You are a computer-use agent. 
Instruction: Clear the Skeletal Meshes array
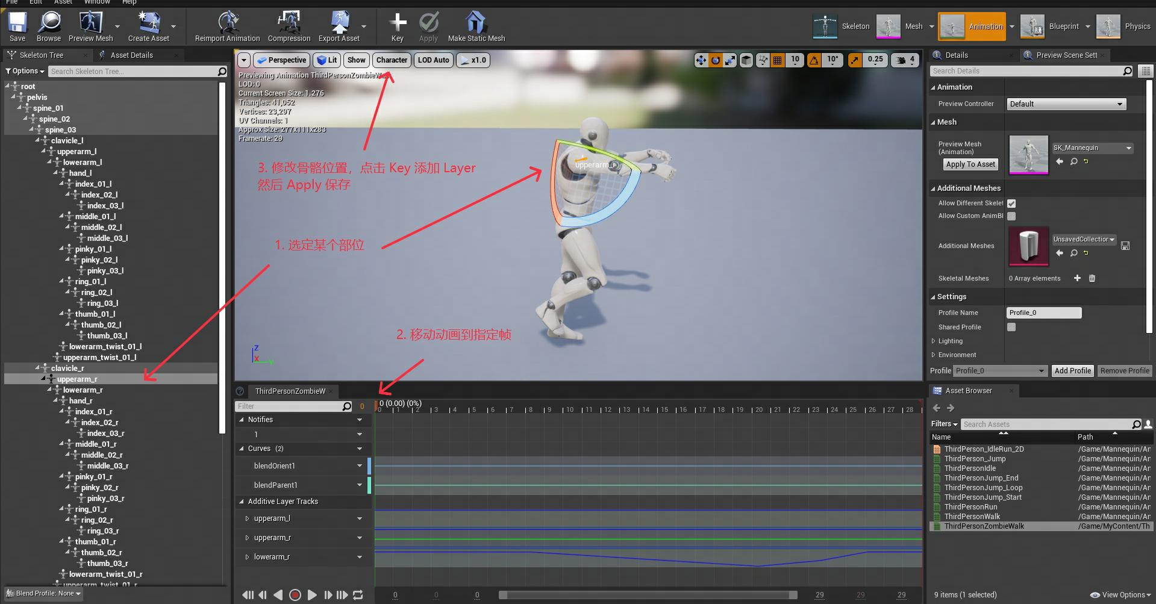[x=1092, y=278]
